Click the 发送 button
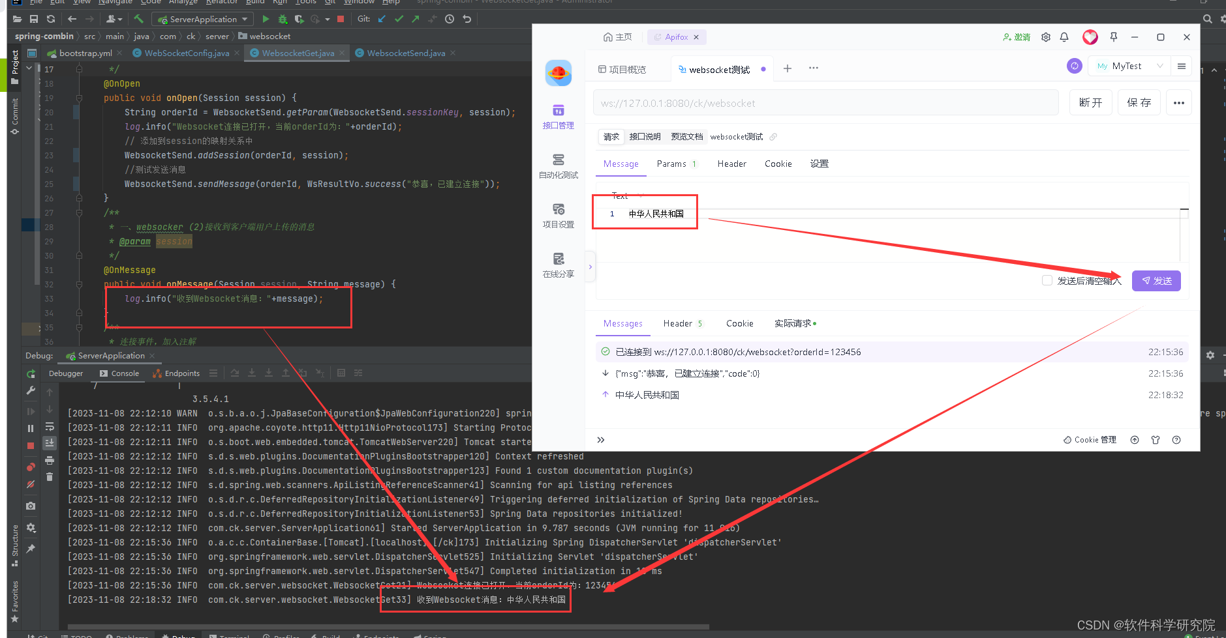Viewport: 1226px width, 638px height. (x=1156, y=281)
